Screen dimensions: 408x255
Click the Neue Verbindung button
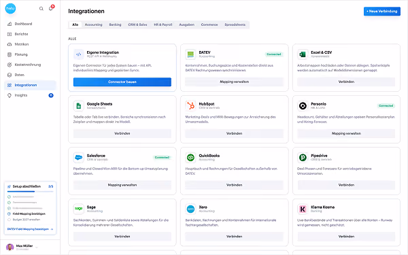[x=382, y=11]
